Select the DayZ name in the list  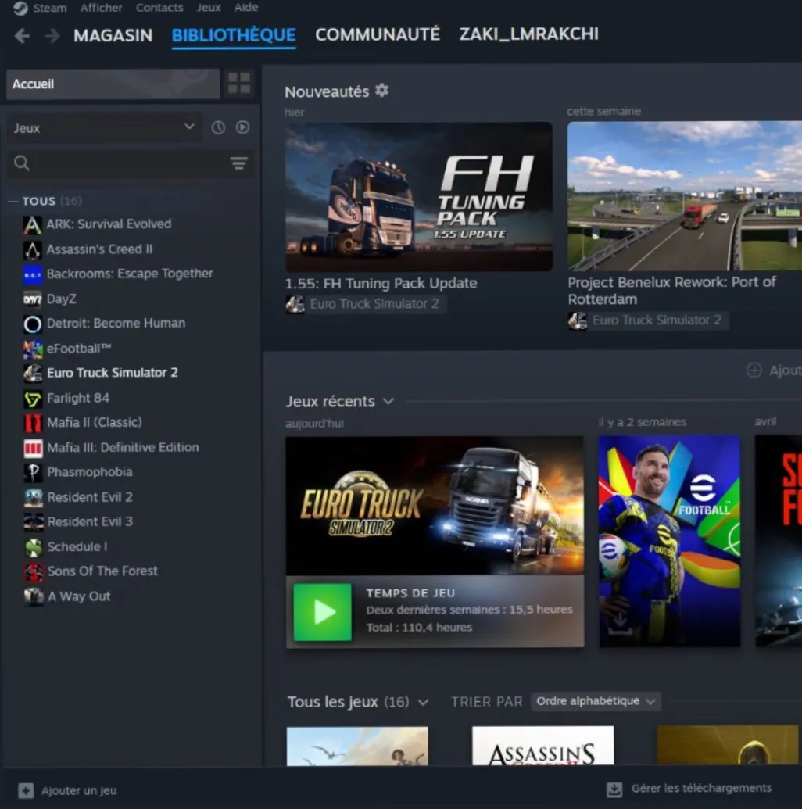[x=62, y=299]
